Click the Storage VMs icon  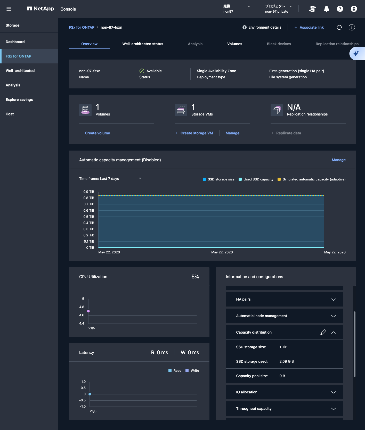tap(181, 110)
